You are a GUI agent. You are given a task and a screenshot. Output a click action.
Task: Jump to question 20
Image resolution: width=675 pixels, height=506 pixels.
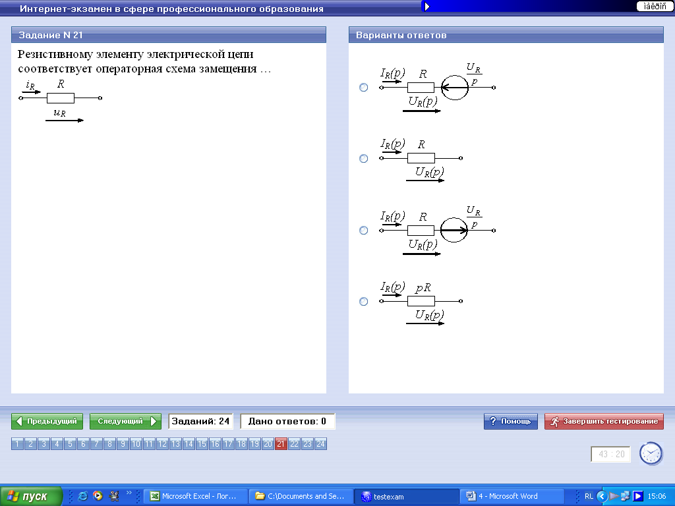(x=268, y=443)
